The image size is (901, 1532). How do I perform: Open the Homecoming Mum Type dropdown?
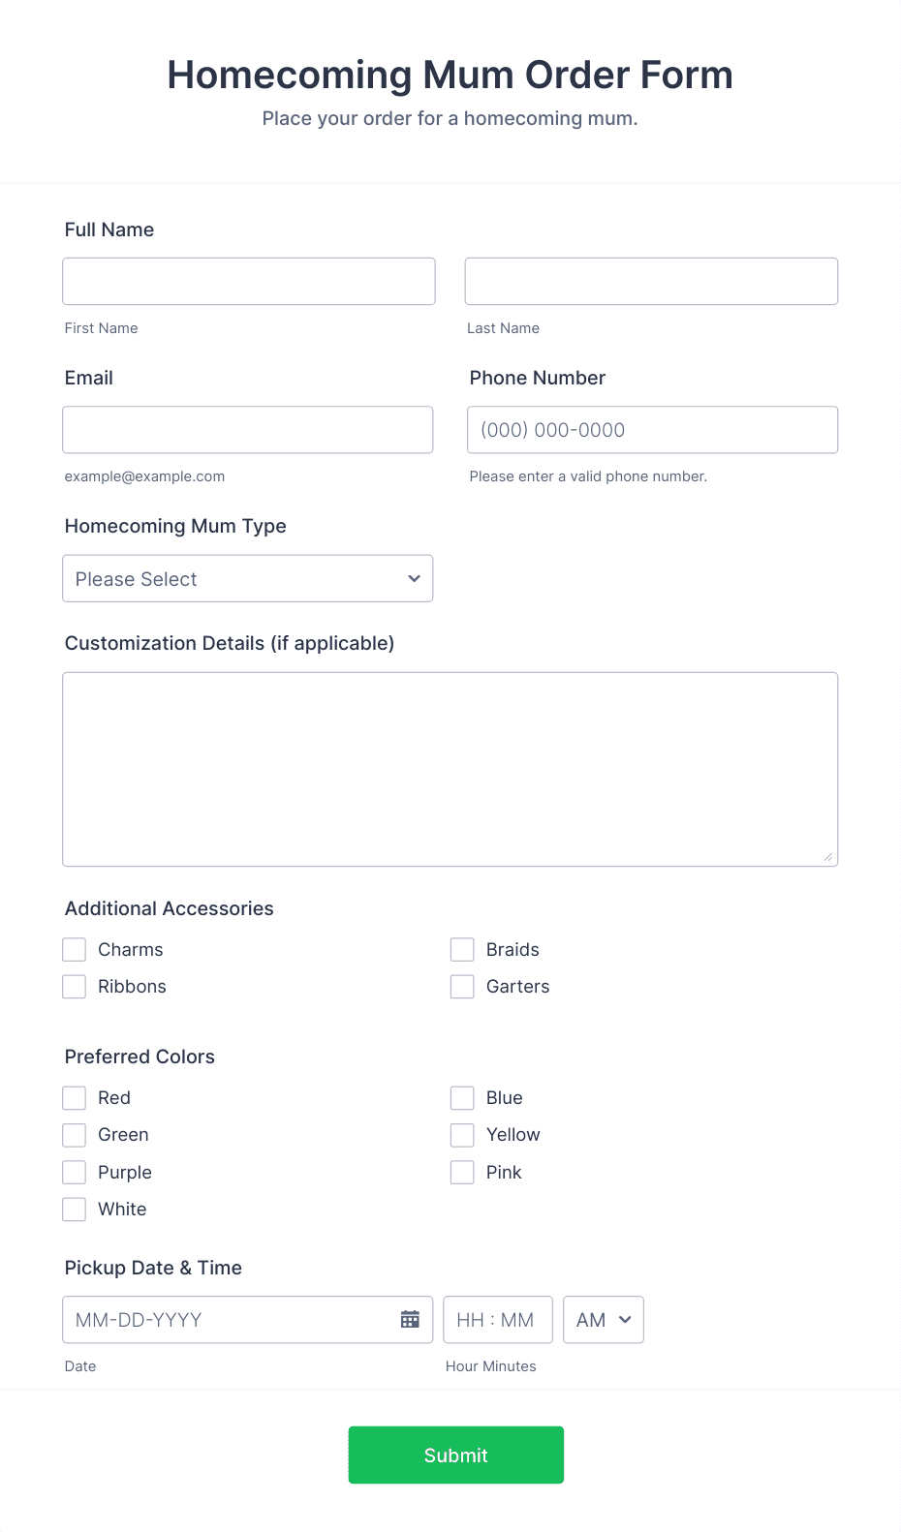click(x=247, y=578)
